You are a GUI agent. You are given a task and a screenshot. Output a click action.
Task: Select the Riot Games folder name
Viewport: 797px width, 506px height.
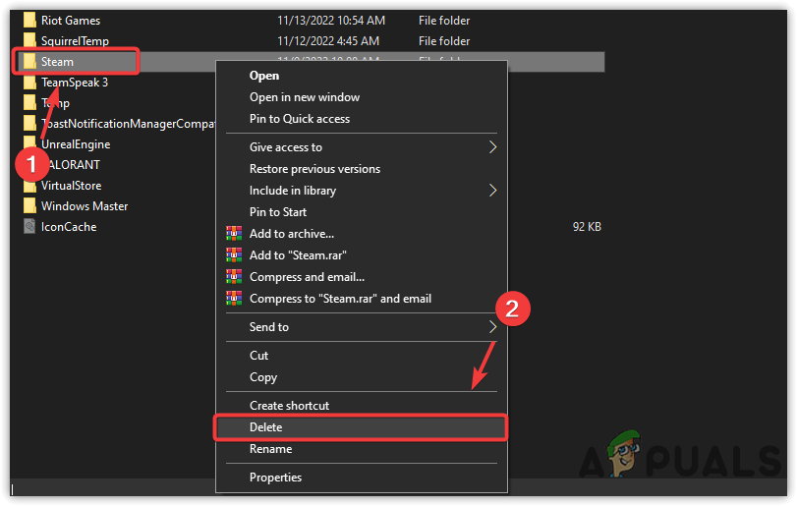71,21
